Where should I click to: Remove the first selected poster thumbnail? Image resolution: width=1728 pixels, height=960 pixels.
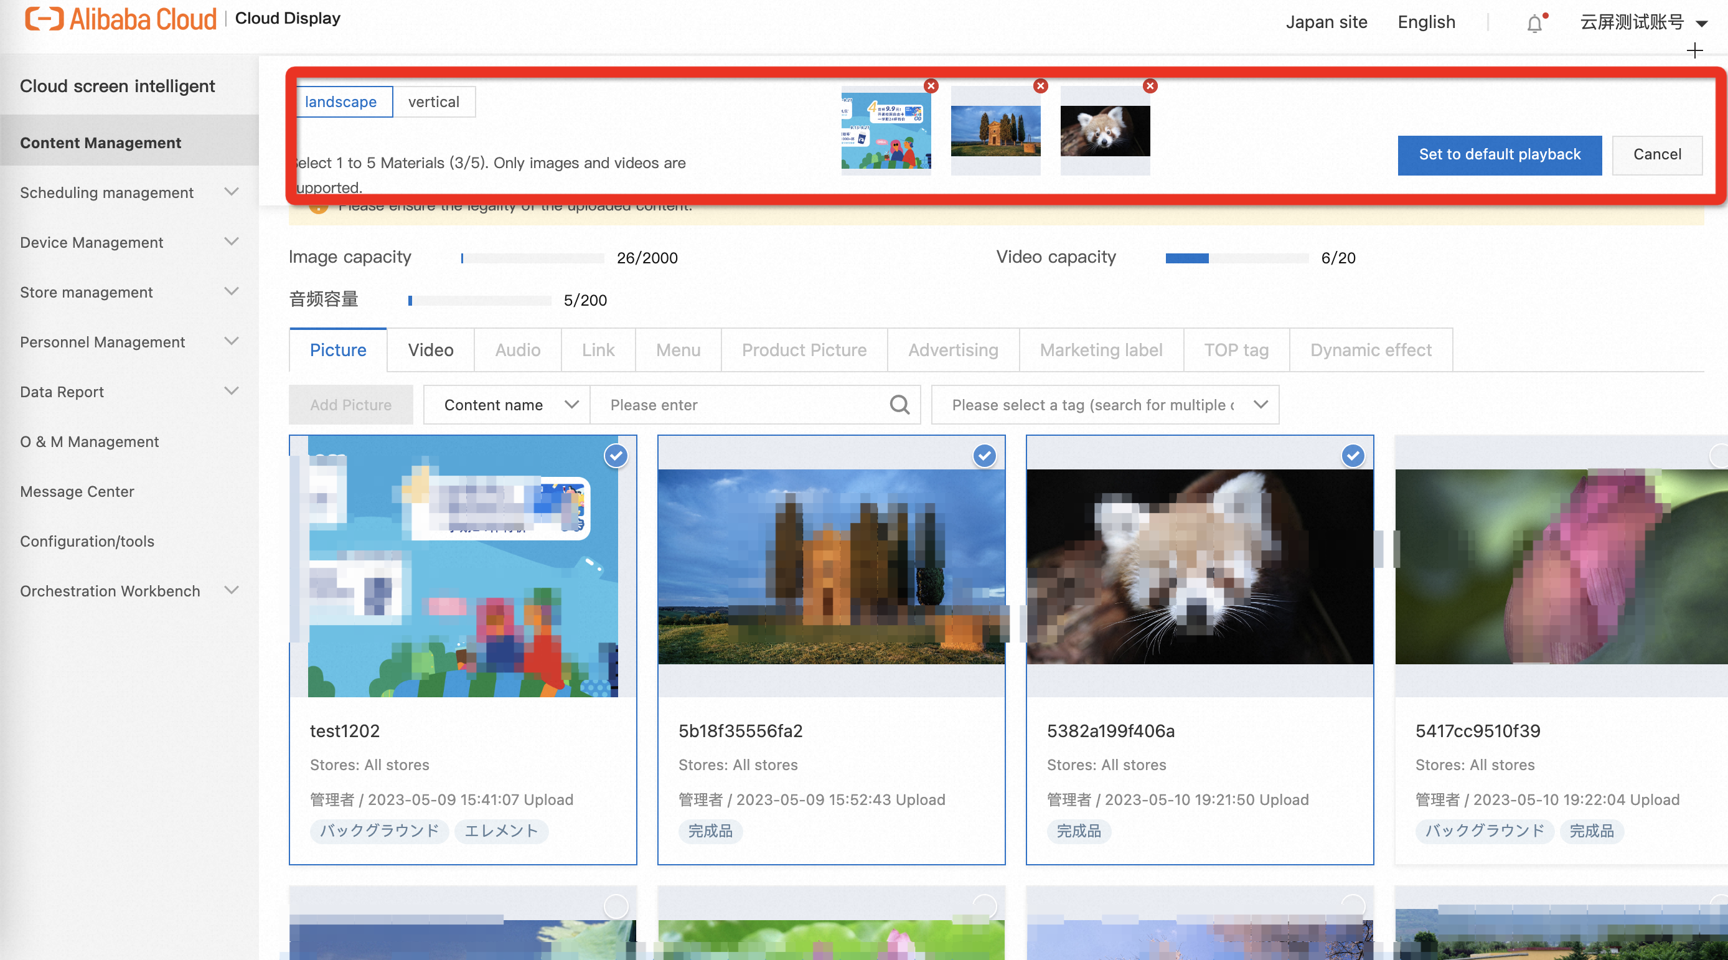click(931, 86)
